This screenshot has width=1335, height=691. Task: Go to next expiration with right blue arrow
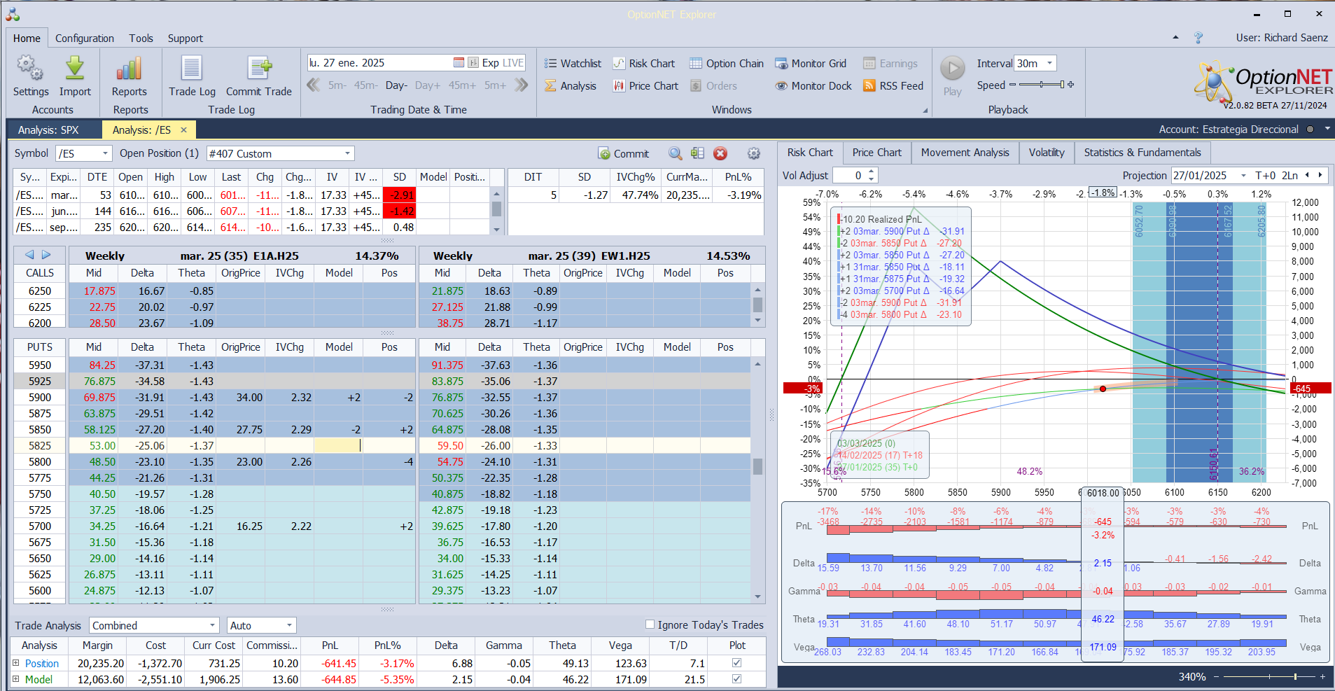pos(46,255)
